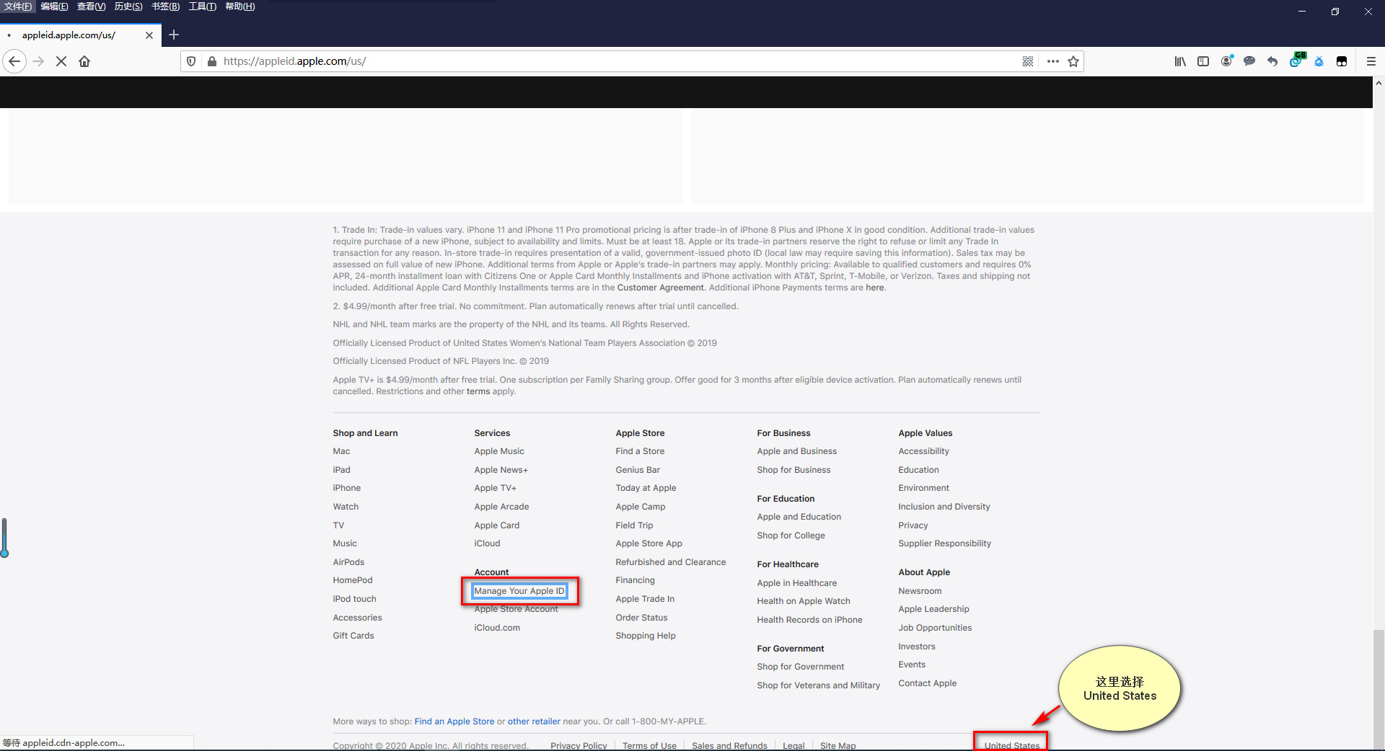Open the Firefox hamburger menu
The height and width of the screenshot is (751, 1385).
1371,61
